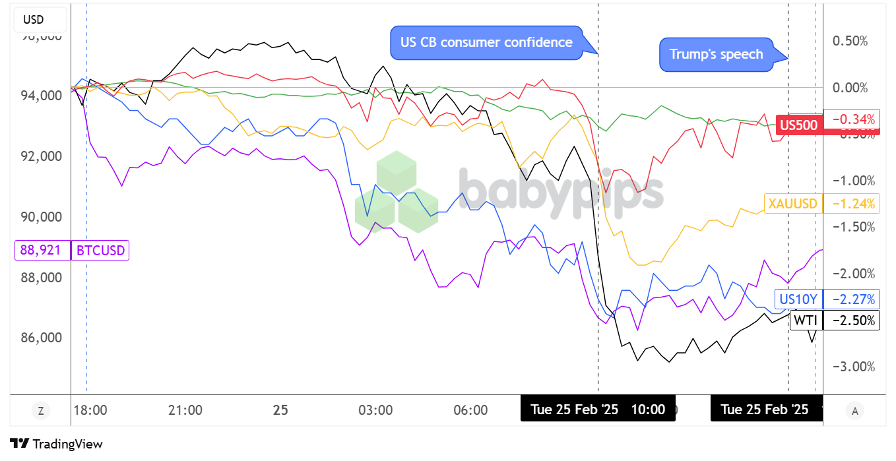Click the -0.34% US500 value tag

[853, 120]
